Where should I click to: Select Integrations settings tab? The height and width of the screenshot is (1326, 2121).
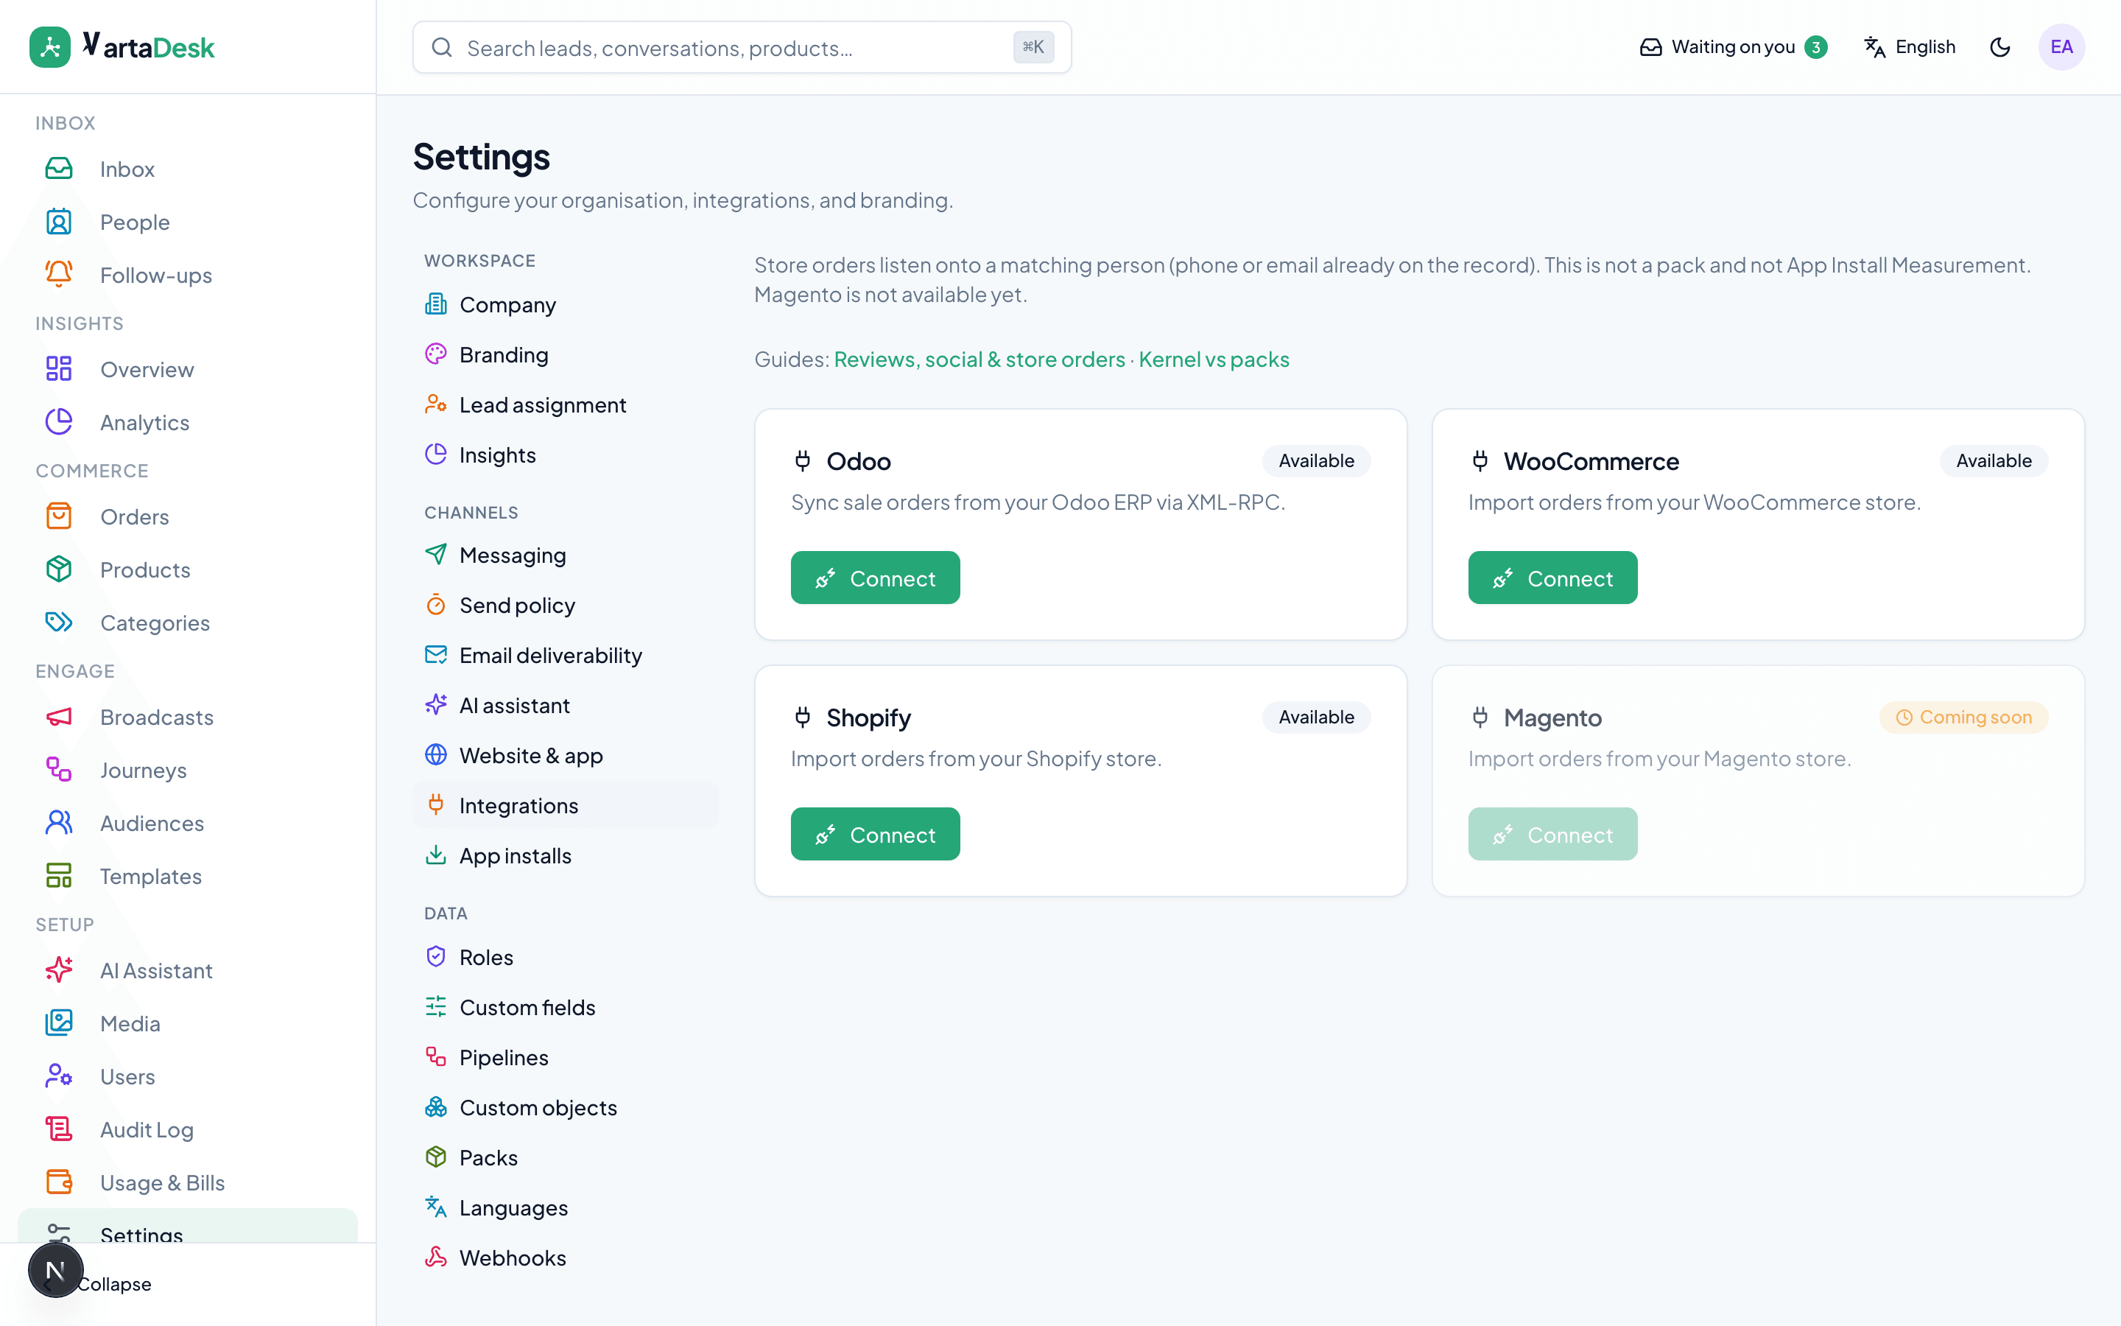566,805
